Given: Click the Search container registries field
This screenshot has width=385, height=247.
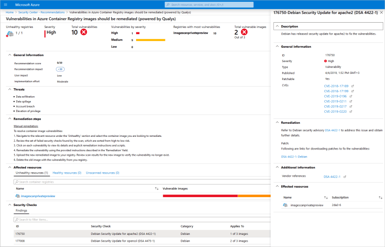Looking at the screenshot, I should pos(142,182).
